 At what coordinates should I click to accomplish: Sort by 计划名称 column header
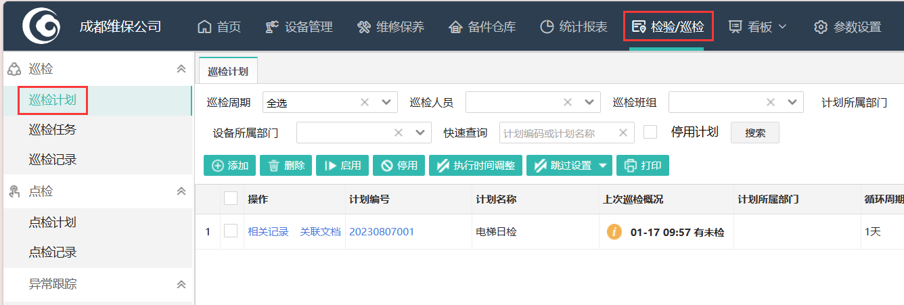point(496,200)
